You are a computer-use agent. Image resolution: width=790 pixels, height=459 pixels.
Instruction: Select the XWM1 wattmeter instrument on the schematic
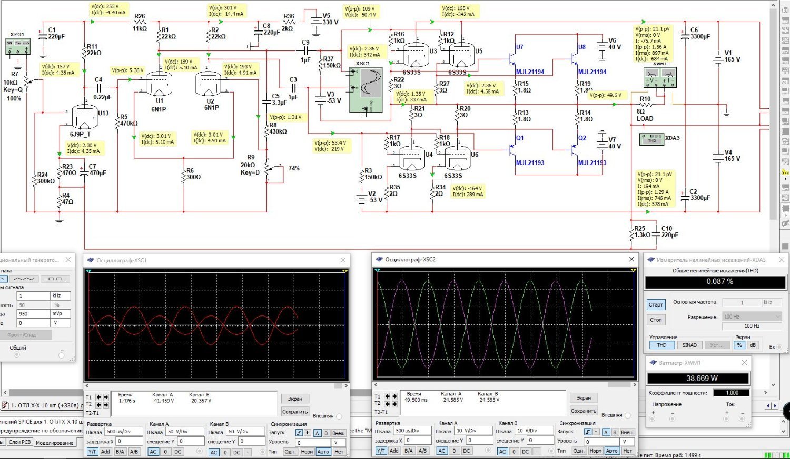[660, 78]
